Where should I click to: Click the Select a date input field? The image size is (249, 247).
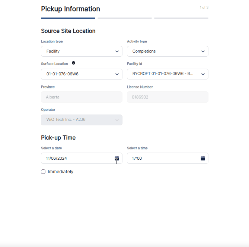tap(76, 158)
